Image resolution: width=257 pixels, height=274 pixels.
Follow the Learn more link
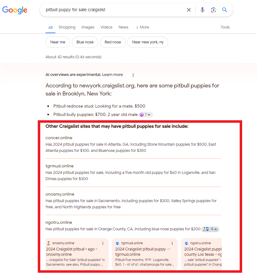tap(112, 75)
